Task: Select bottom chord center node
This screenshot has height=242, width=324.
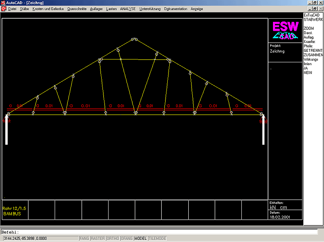Action: pos(136,113)
